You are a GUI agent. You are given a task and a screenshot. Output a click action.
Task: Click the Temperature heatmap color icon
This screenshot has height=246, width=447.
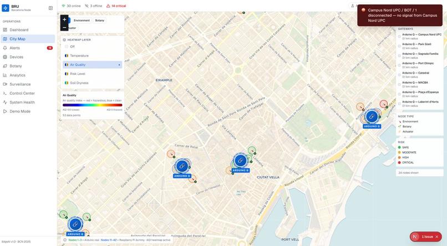click(67, 56)
